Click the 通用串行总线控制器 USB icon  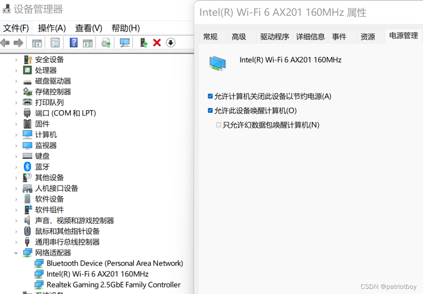click(x=27, y=242)
